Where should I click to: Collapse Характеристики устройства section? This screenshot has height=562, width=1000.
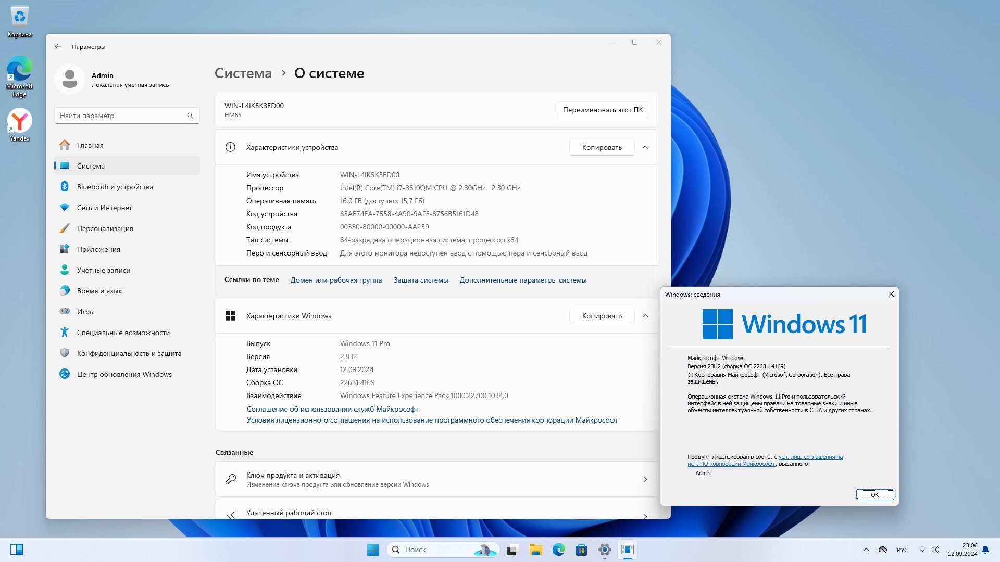click(x=645, y=147)
